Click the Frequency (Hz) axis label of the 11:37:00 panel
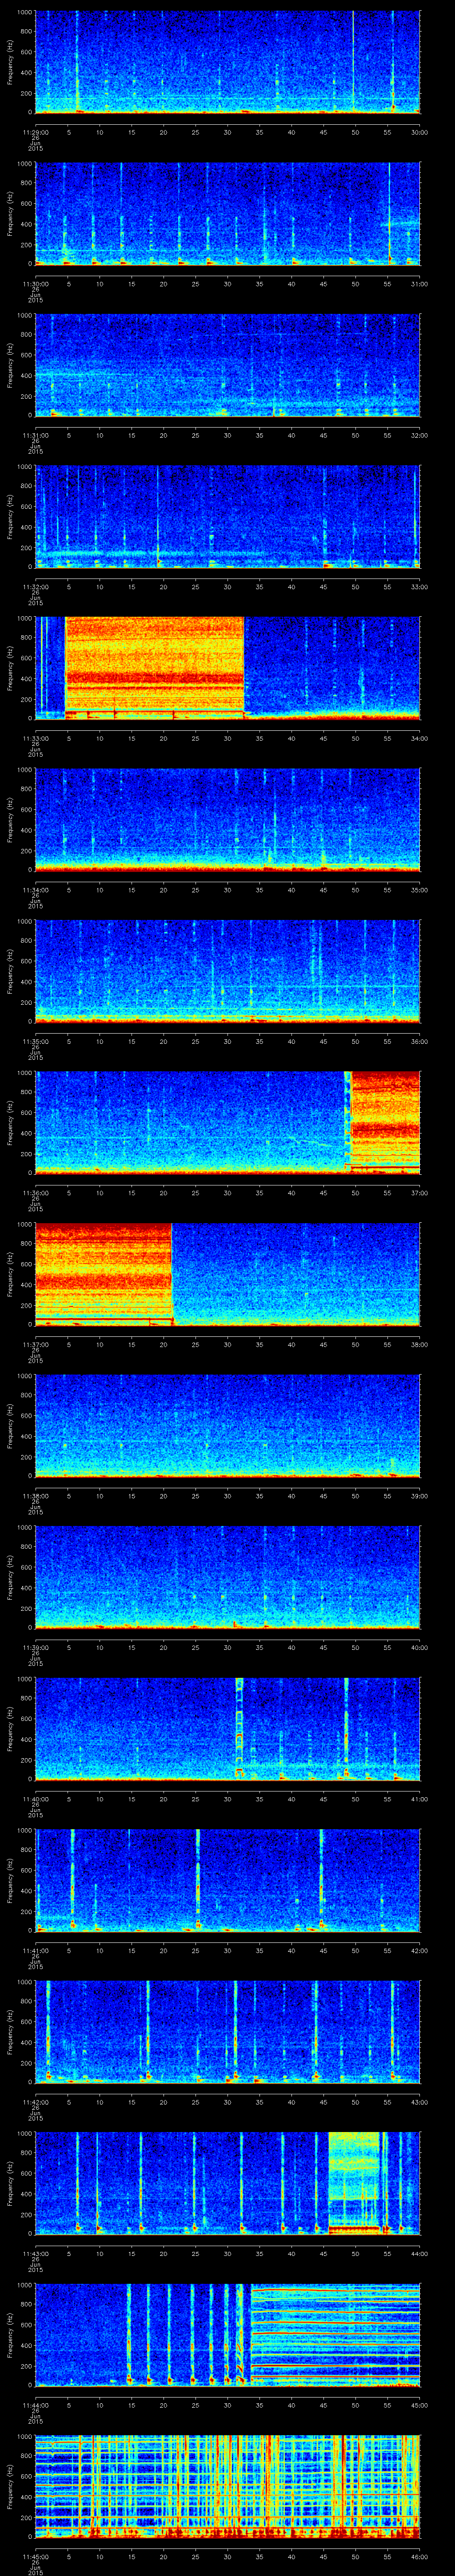Screen dimensions: 455x2576 (10, 1274)
